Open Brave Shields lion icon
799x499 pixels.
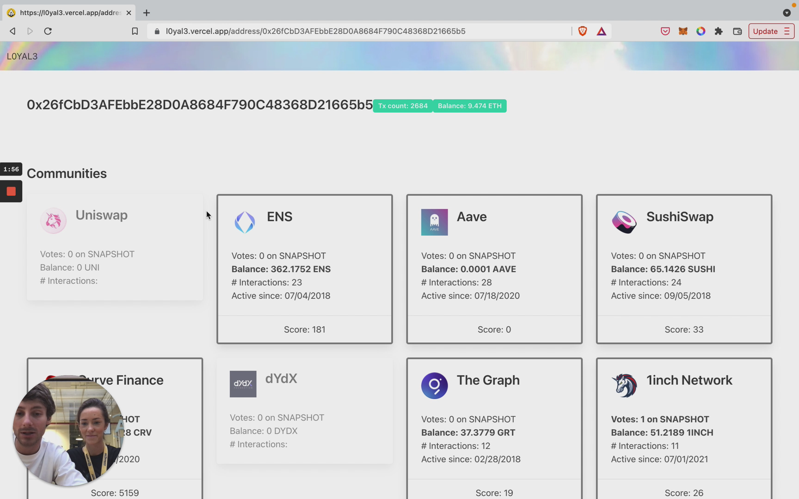click(583, 31)
